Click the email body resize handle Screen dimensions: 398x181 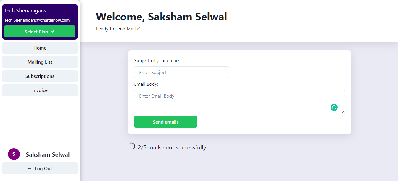pos(343,112)
